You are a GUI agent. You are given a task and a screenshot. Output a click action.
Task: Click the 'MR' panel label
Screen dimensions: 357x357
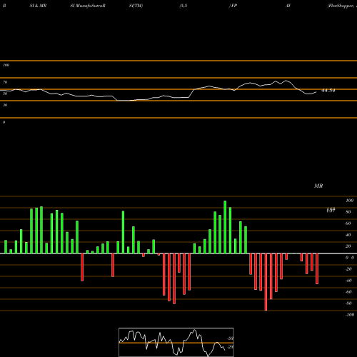[318, 186]
